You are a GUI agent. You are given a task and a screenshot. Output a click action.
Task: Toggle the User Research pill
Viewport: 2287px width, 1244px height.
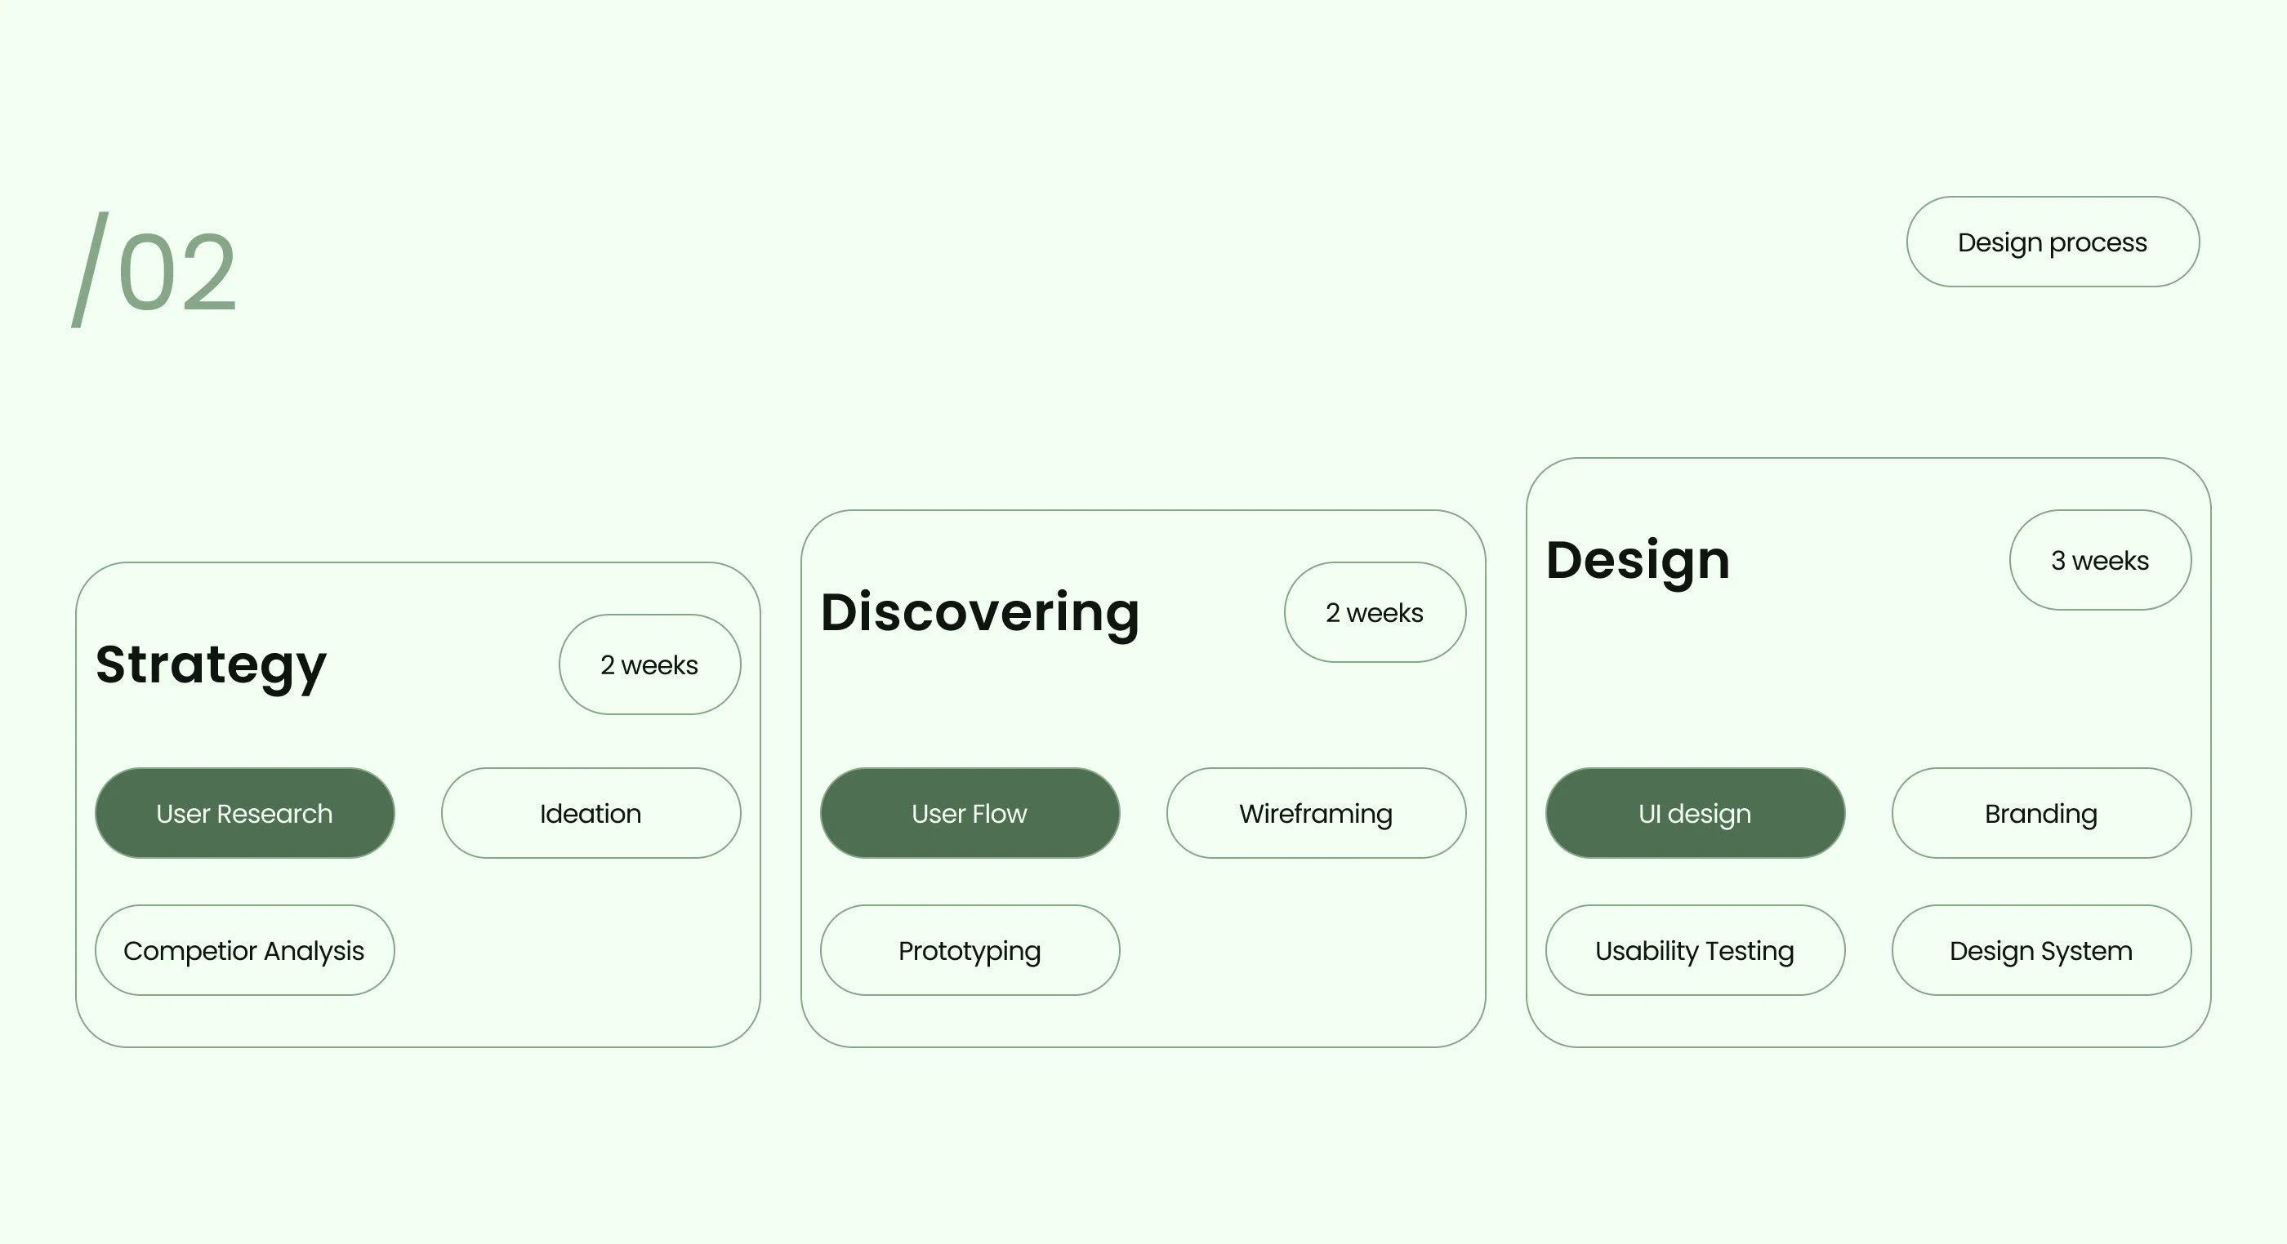point(244,813)
